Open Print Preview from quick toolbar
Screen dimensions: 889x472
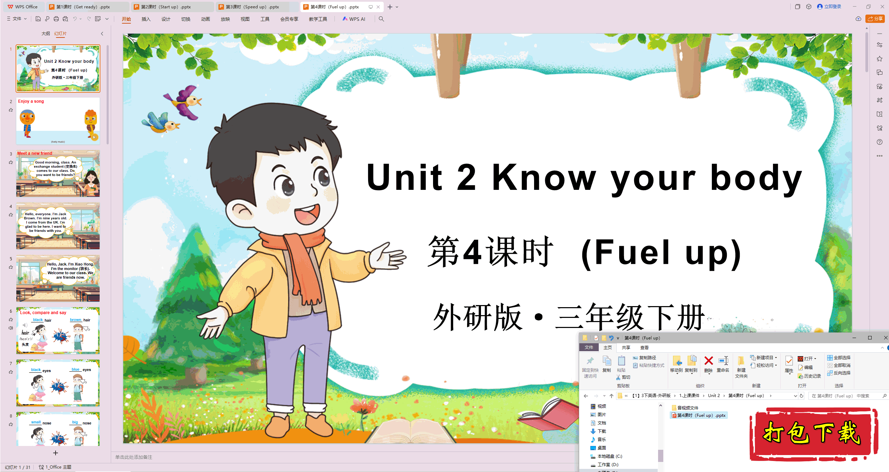coord(65,19)
